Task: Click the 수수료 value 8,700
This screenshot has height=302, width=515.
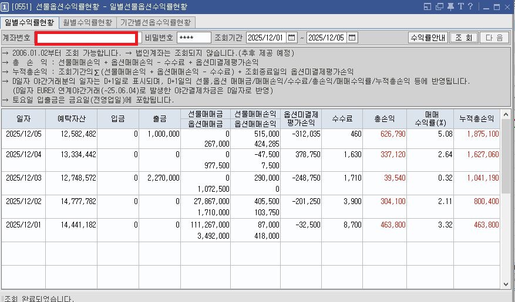Action: pos(352,225)
